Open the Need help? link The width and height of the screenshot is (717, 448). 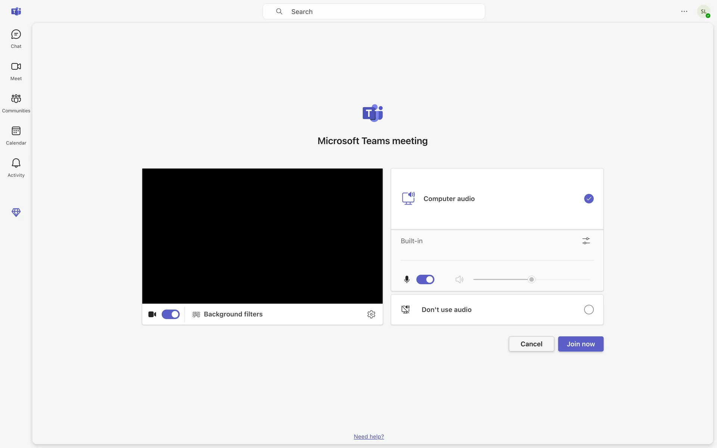(x=369, y=436)
